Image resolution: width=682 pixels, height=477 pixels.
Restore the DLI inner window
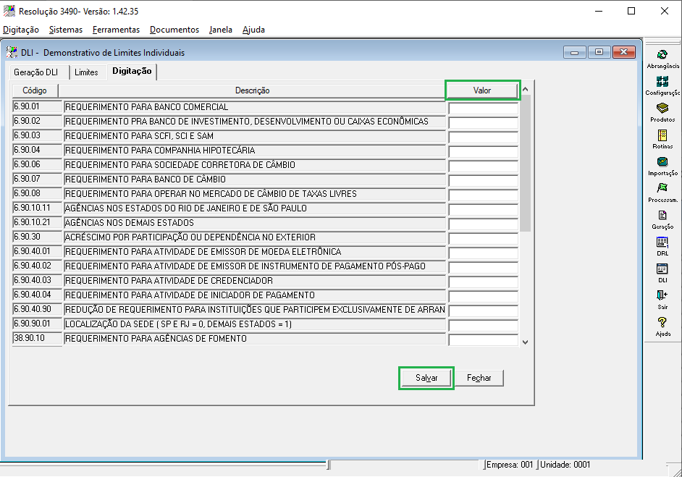point(599,52)
